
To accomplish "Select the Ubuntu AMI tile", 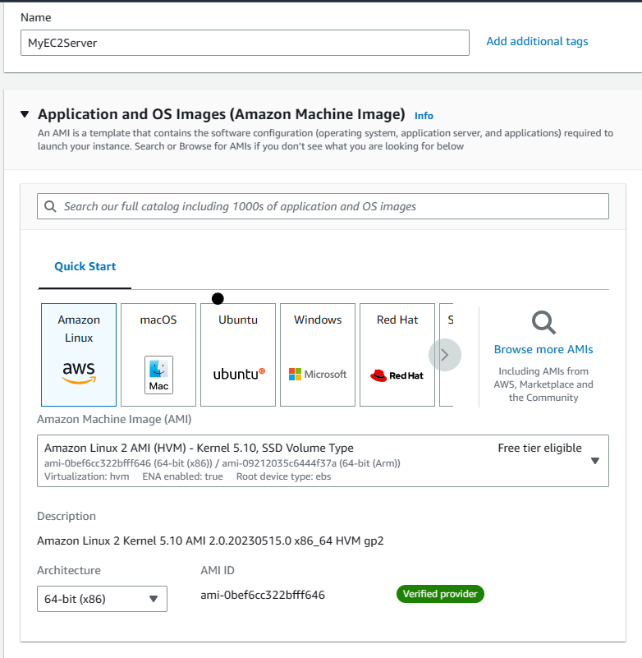I will (x=238, y=355).
